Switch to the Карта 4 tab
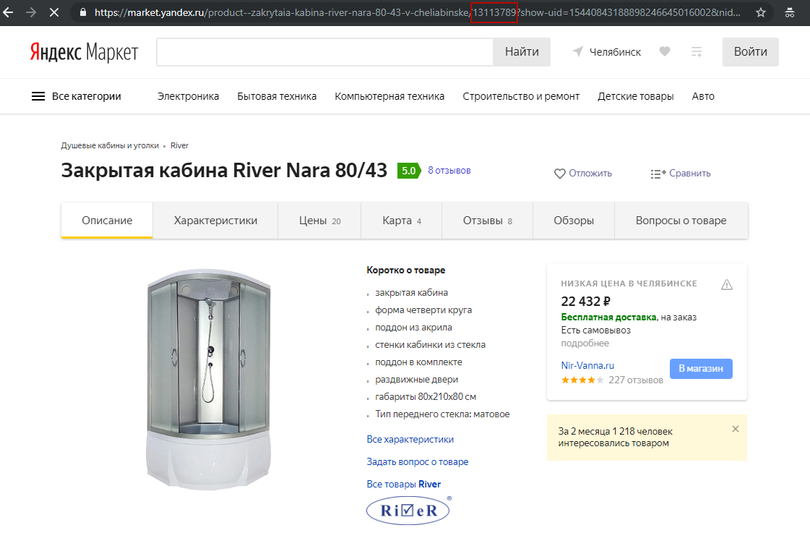The height and width of the screenshot is (533, 810). click(401, 221)
